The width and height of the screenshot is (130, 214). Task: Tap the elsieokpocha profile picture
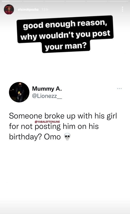pyautogui.click(x=9, y=9)
